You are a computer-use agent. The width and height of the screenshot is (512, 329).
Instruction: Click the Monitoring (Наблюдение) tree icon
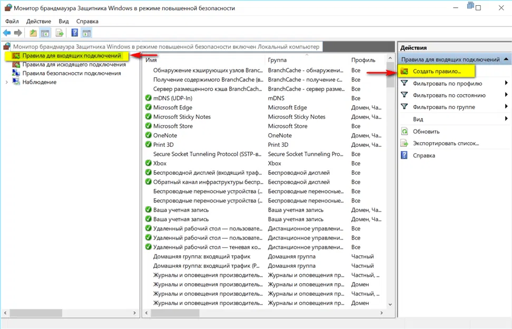coord(16,82)
